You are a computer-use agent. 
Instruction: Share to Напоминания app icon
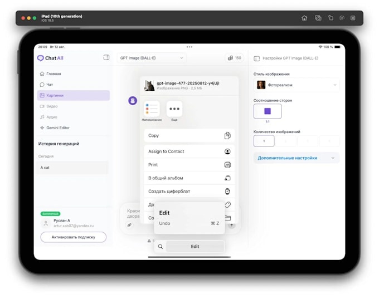tap(152, 109)
